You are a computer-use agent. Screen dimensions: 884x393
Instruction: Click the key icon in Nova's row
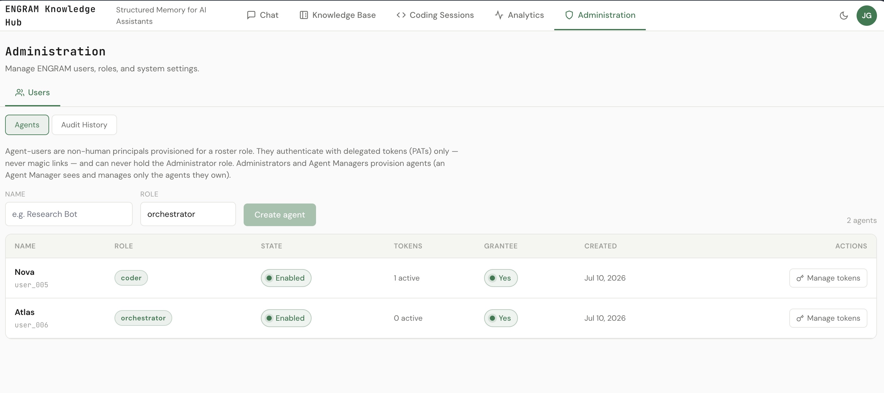pyautogui.click(x=800, y=278)
